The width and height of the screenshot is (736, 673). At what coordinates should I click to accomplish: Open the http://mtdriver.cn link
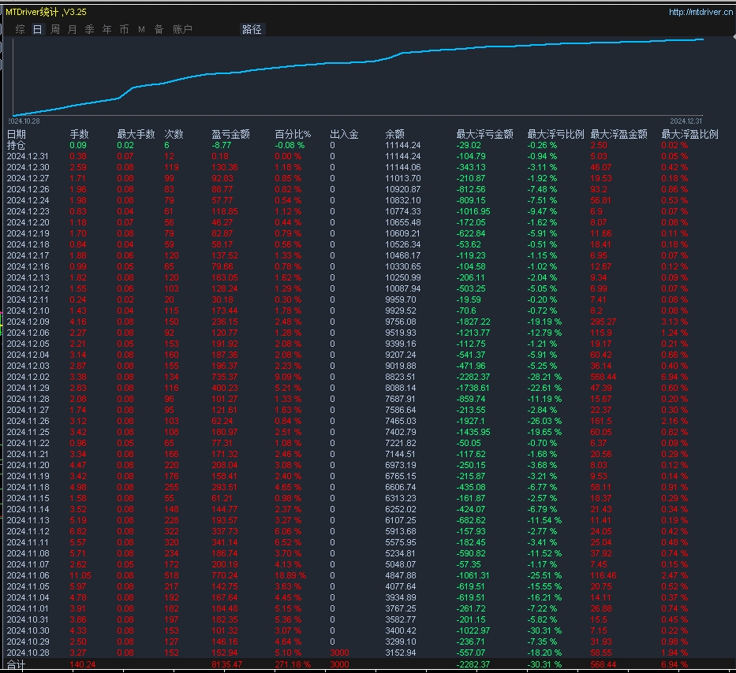click(x=701, y=12)
